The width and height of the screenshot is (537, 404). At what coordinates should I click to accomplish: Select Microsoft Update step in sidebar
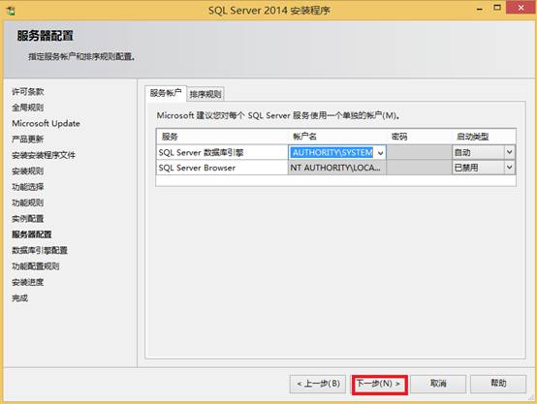click(x=46, y=123)
